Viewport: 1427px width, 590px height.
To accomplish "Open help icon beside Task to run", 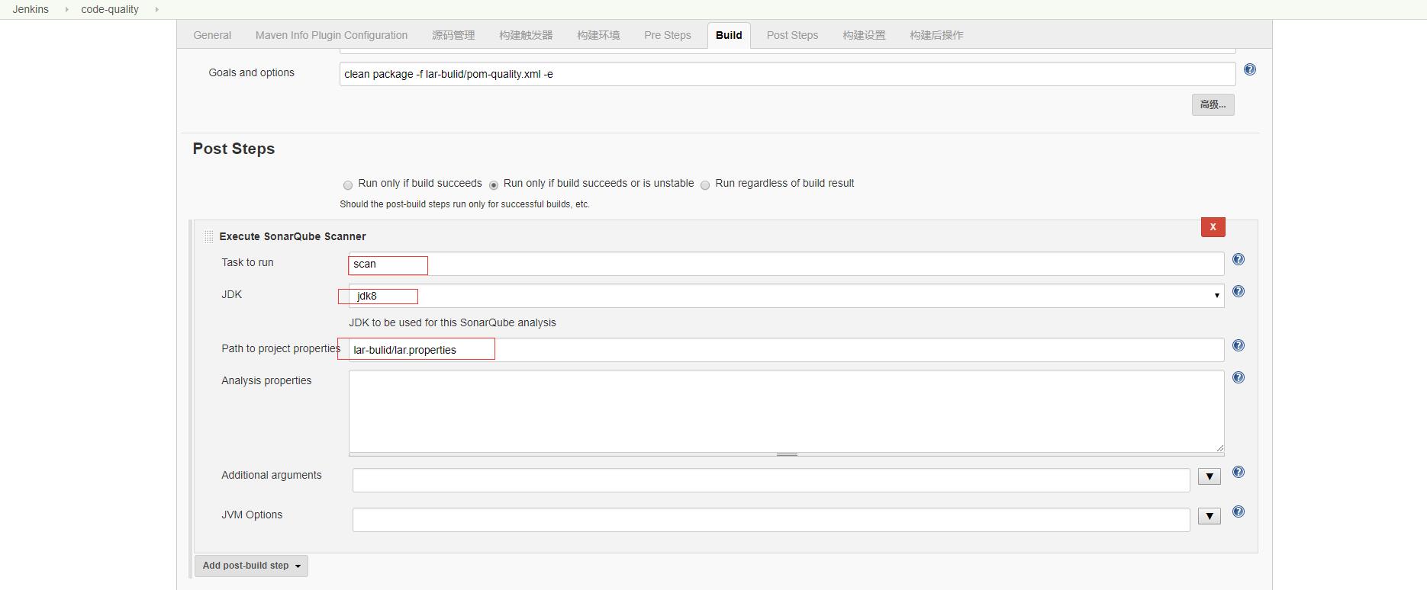I will tap(1239, 259).
